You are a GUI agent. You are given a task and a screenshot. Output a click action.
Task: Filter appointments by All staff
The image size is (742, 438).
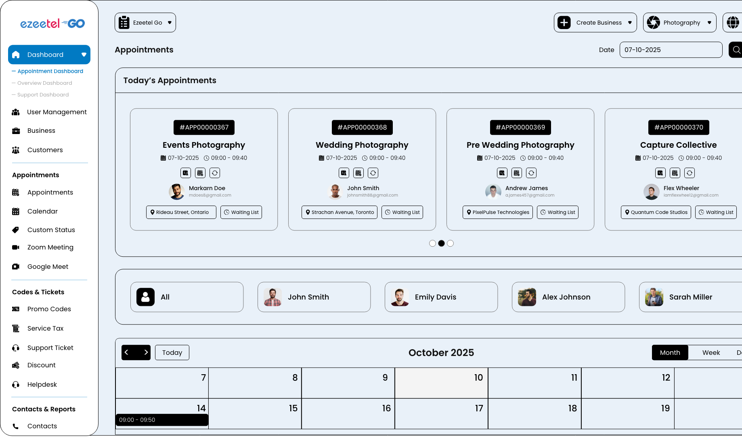tap(187, 297)
